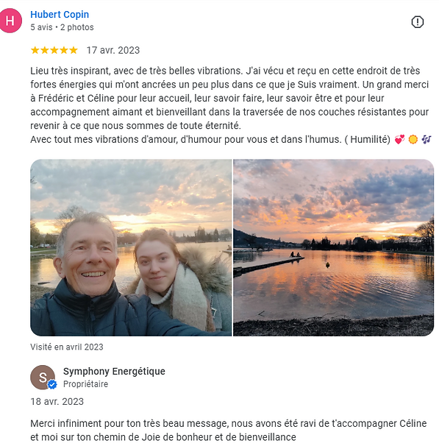Image resolution: width=439 pixels, height=446 pixels.
Task: Click the review date 17 avr. 2023
Action: pyautogui.click(x=113, y=50)
